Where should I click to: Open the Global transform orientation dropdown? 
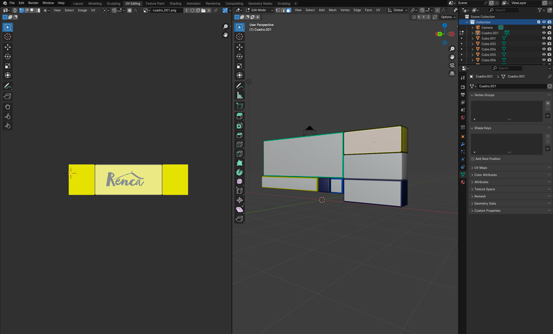(397, 10)
